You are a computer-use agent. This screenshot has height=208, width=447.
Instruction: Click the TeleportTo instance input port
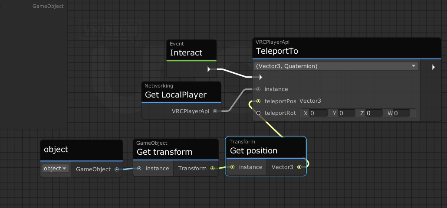pos(258,89)
